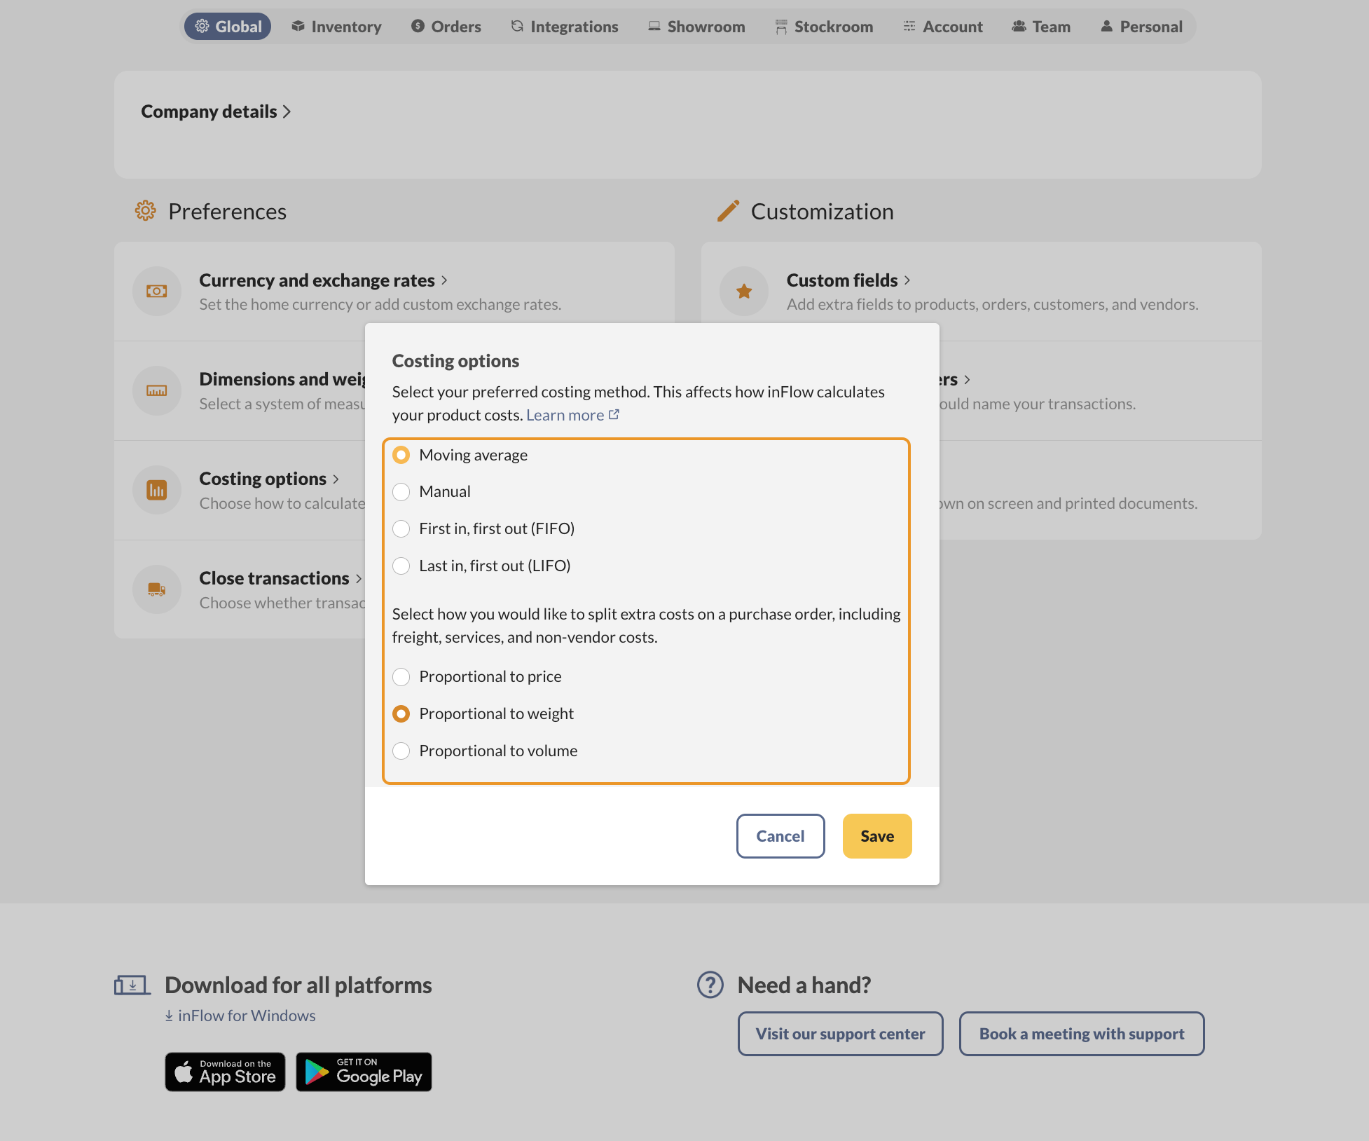Open Custom fields settings via its chevron
This screenshot has height=1141, width=1369.
click(907, 280)
